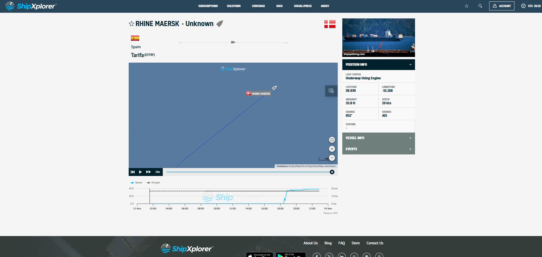
Task: Click the footer ShipXplorer logo
Action: pos(187,248)
